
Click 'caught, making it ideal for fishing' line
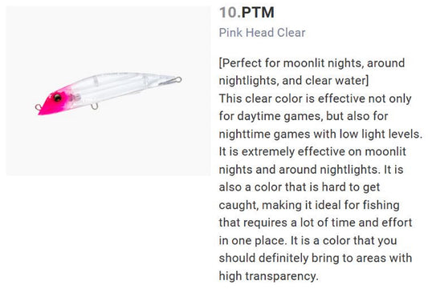click(309, 205)
